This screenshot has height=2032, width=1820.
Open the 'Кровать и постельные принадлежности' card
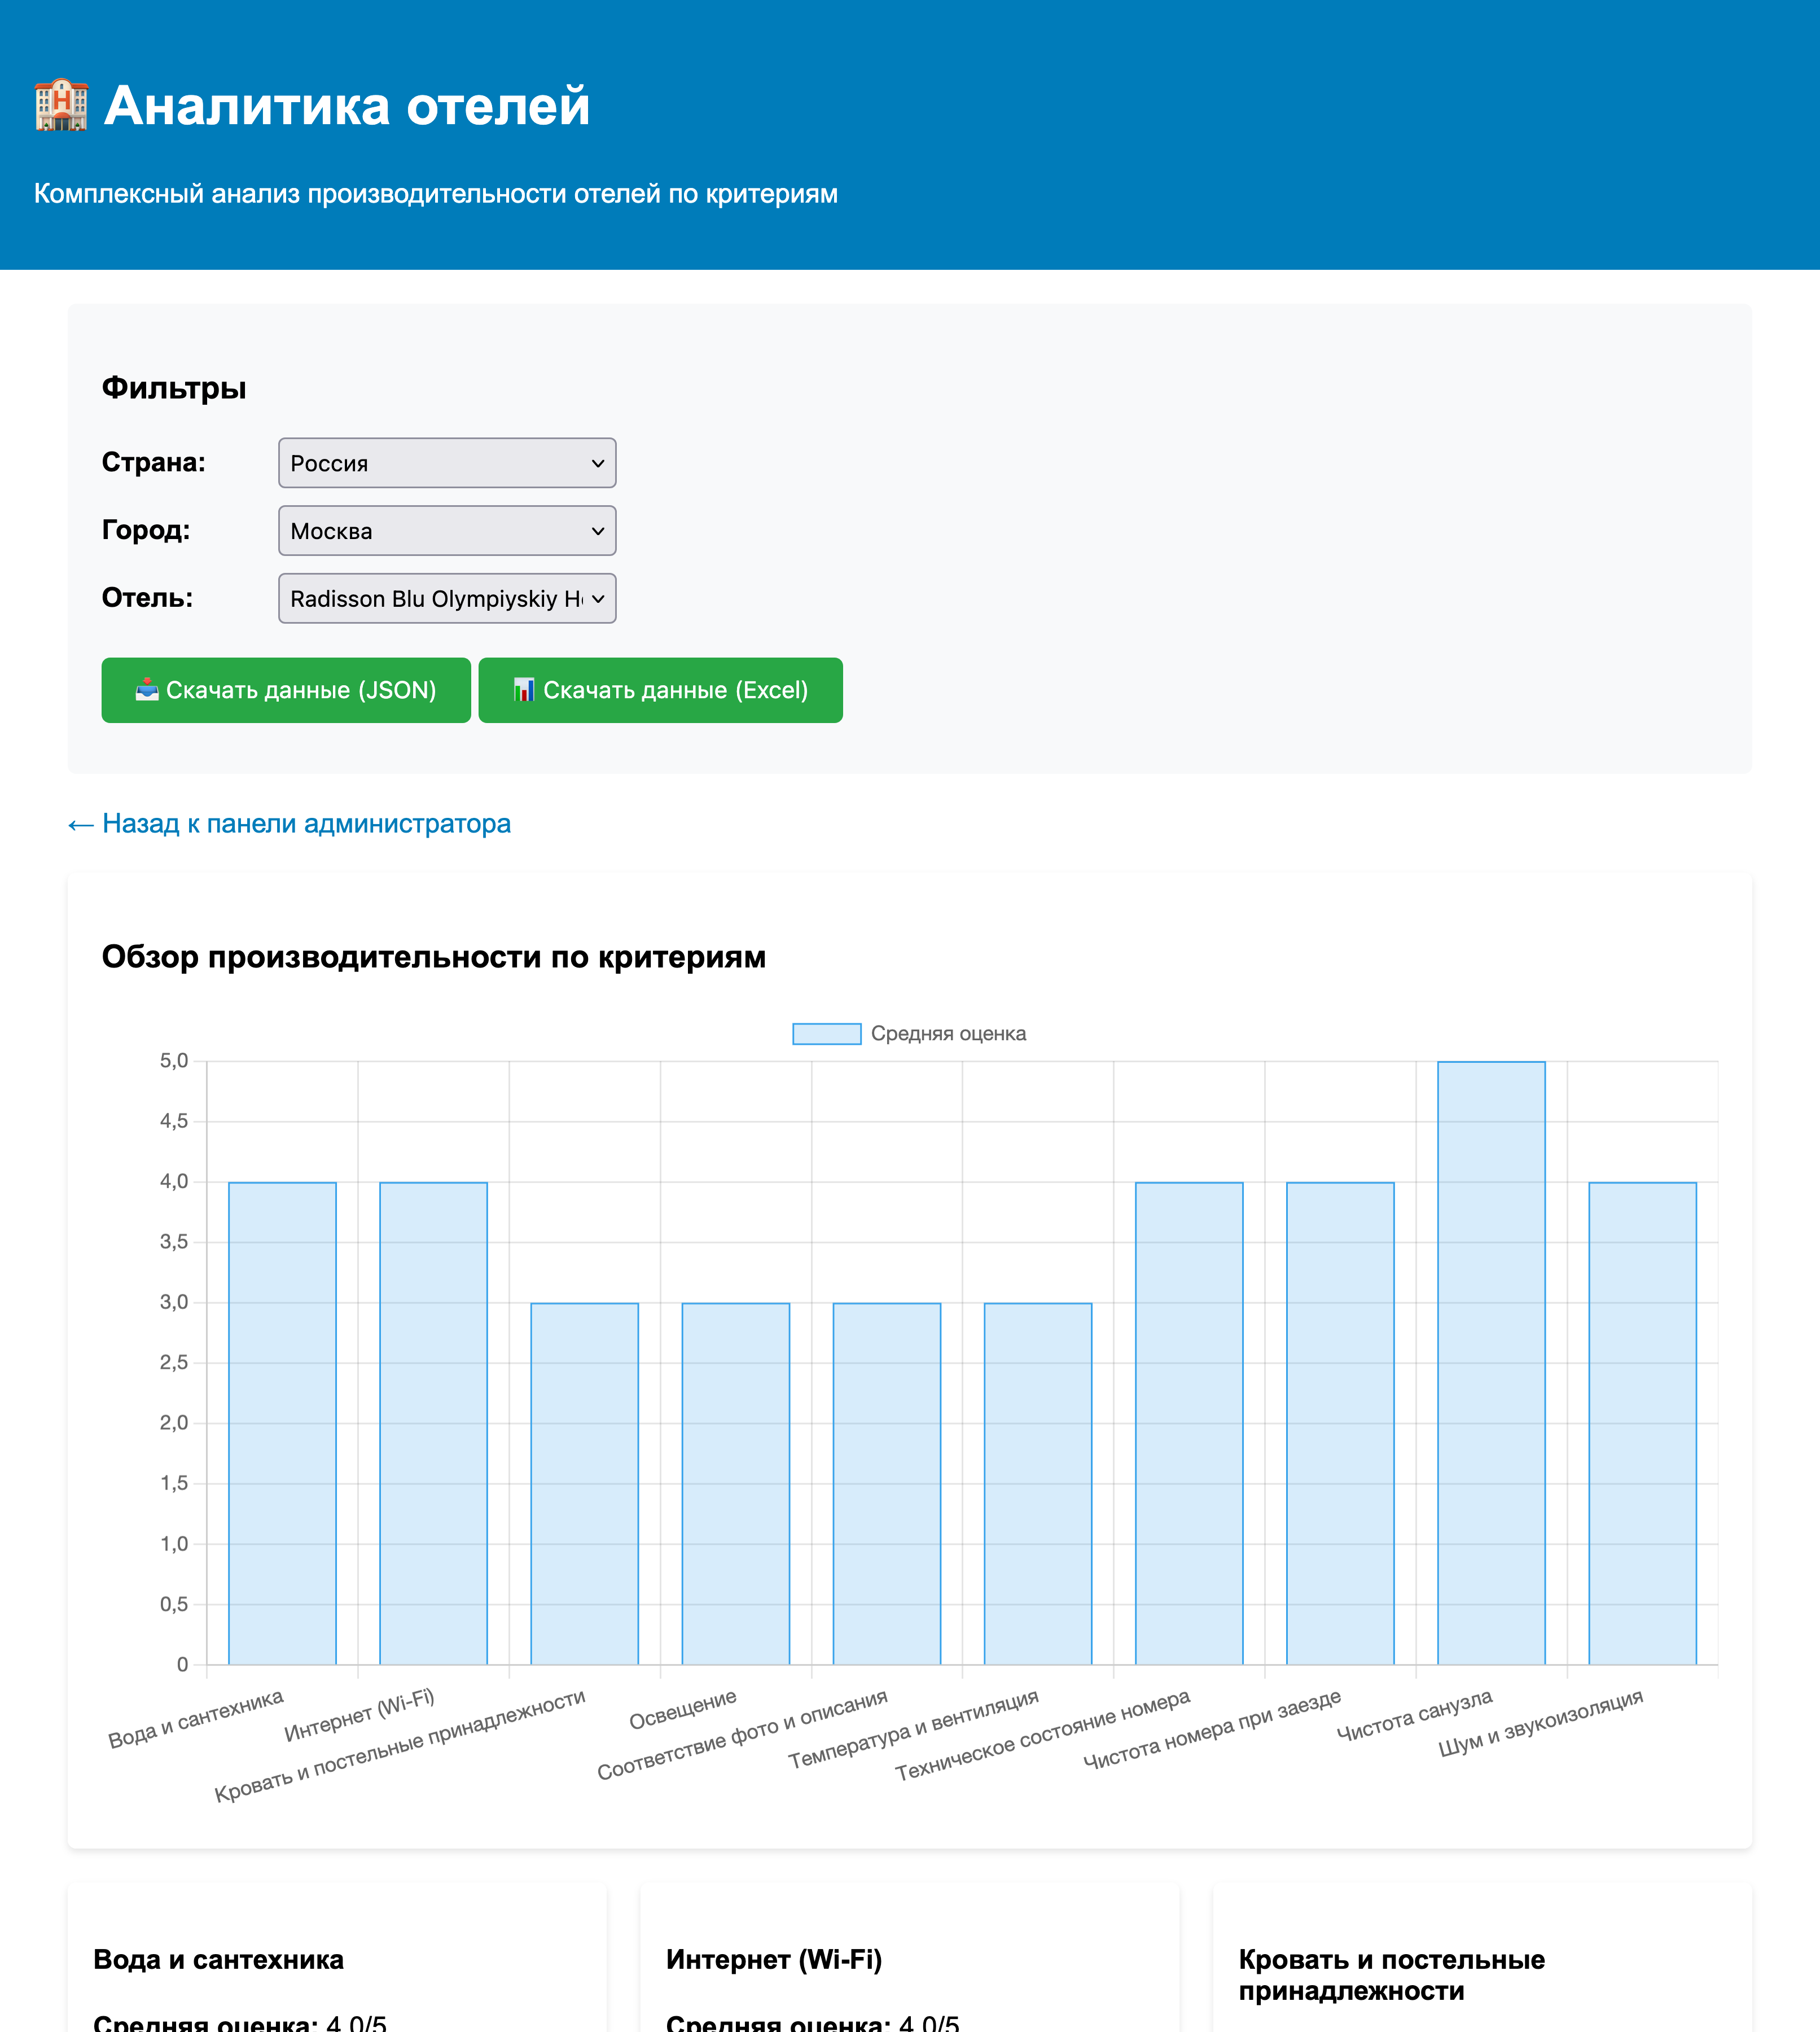point(1481,1975)
